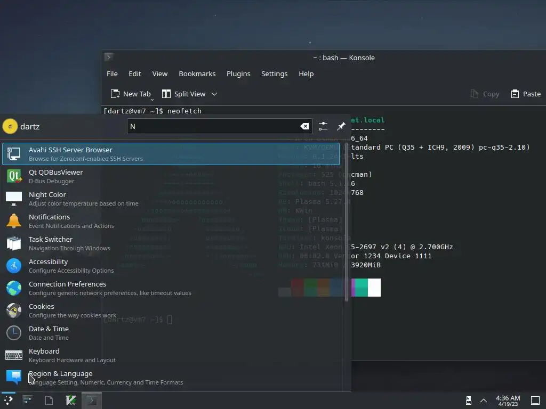Expand the New Tab dropdown arrow

pos(152,100)
